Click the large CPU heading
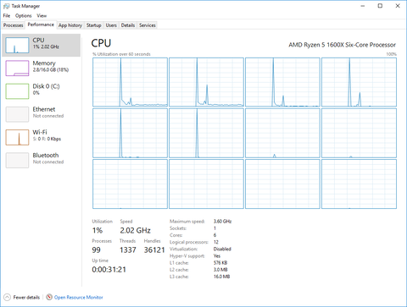 (x=101, y=43)
